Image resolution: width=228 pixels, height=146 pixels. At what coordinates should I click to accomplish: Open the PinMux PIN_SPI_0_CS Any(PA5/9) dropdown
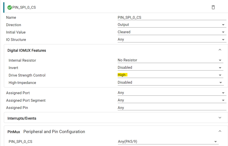[168, 141]
